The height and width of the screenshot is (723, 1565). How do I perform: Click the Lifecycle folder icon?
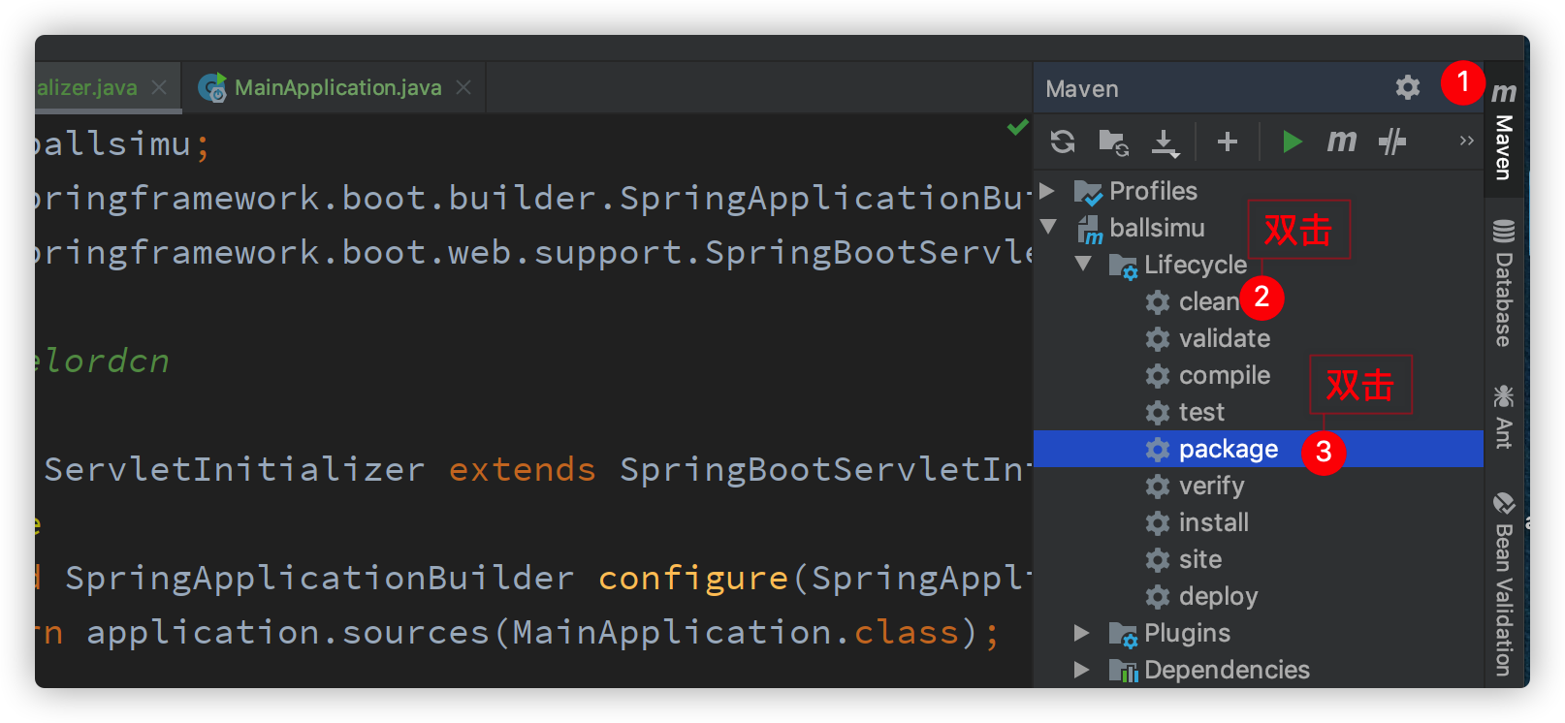coord(1123,266)
